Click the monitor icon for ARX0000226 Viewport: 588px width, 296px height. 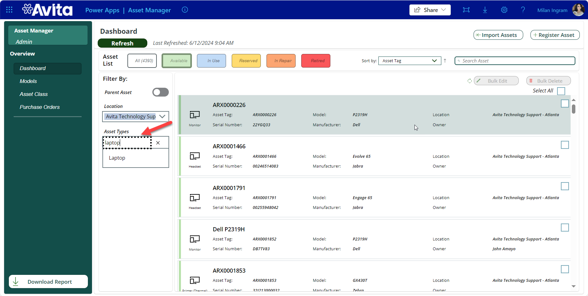tap(195, 115)
